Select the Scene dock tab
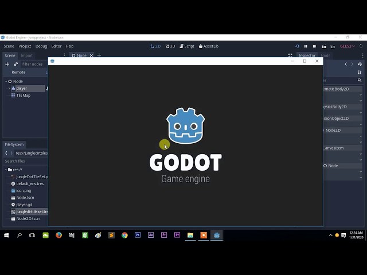 pos(10,56)
